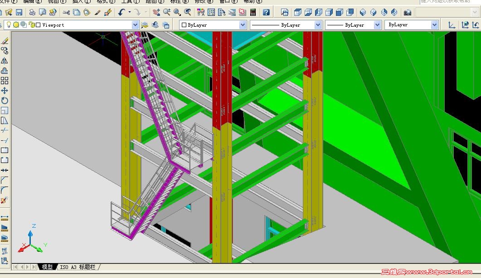Screen dimensions: 481x278
Task: Switch to Top view cube
Action: click(x=297, y=12)
